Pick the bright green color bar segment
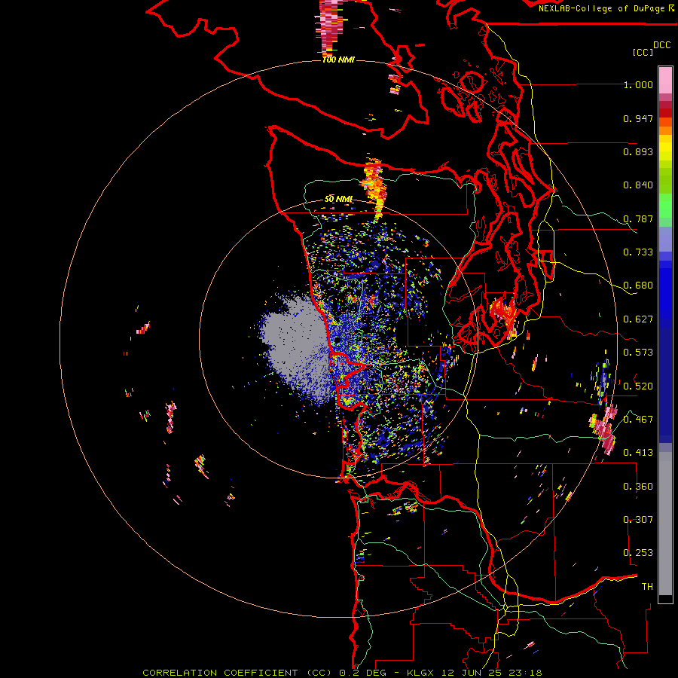The width and height of the screenshot is (678, 678). (665, 206)
